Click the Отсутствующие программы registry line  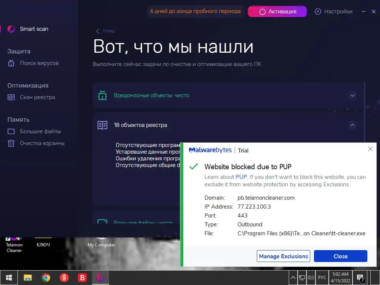point(148,145)
